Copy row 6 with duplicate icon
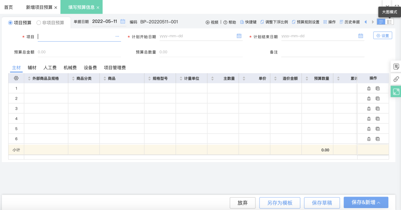401x210 pixels. [x=378, y=139]
